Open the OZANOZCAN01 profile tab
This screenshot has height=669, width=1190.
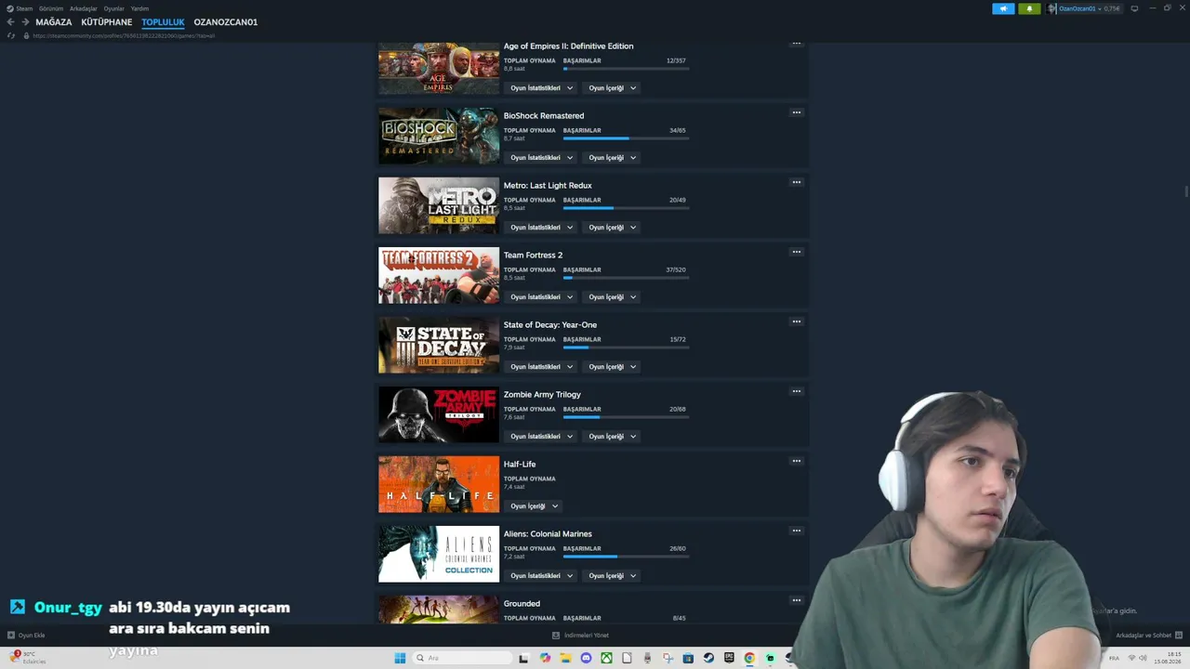tap(226, 22)
